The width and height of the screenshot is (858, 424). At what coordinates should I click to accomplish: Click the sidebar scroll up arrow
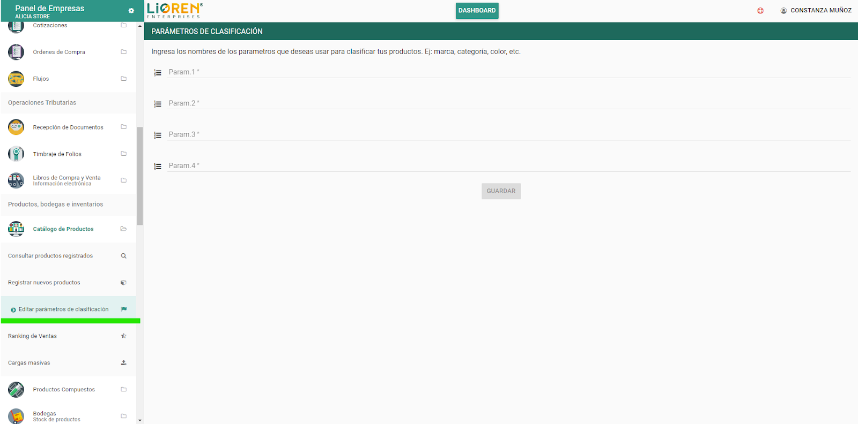point(140,26)
